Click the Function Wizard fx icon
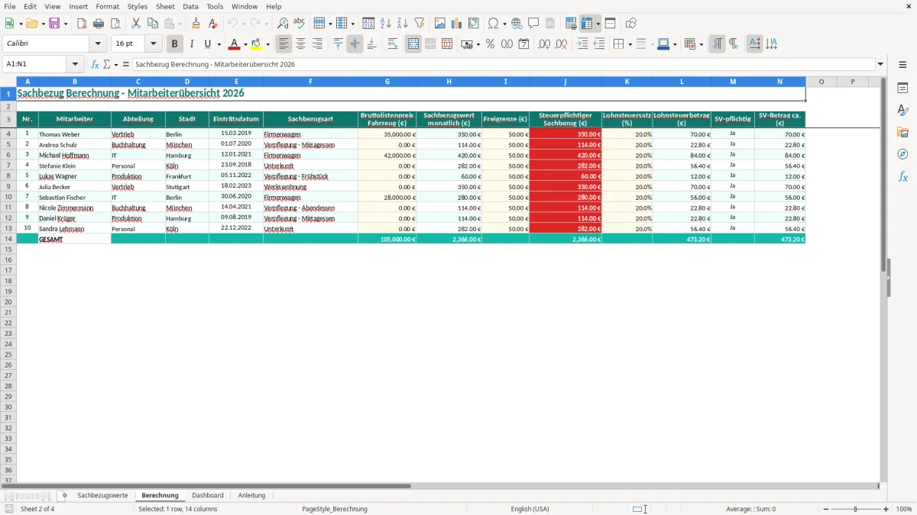917x515 pixels. (x=95, y=65)
